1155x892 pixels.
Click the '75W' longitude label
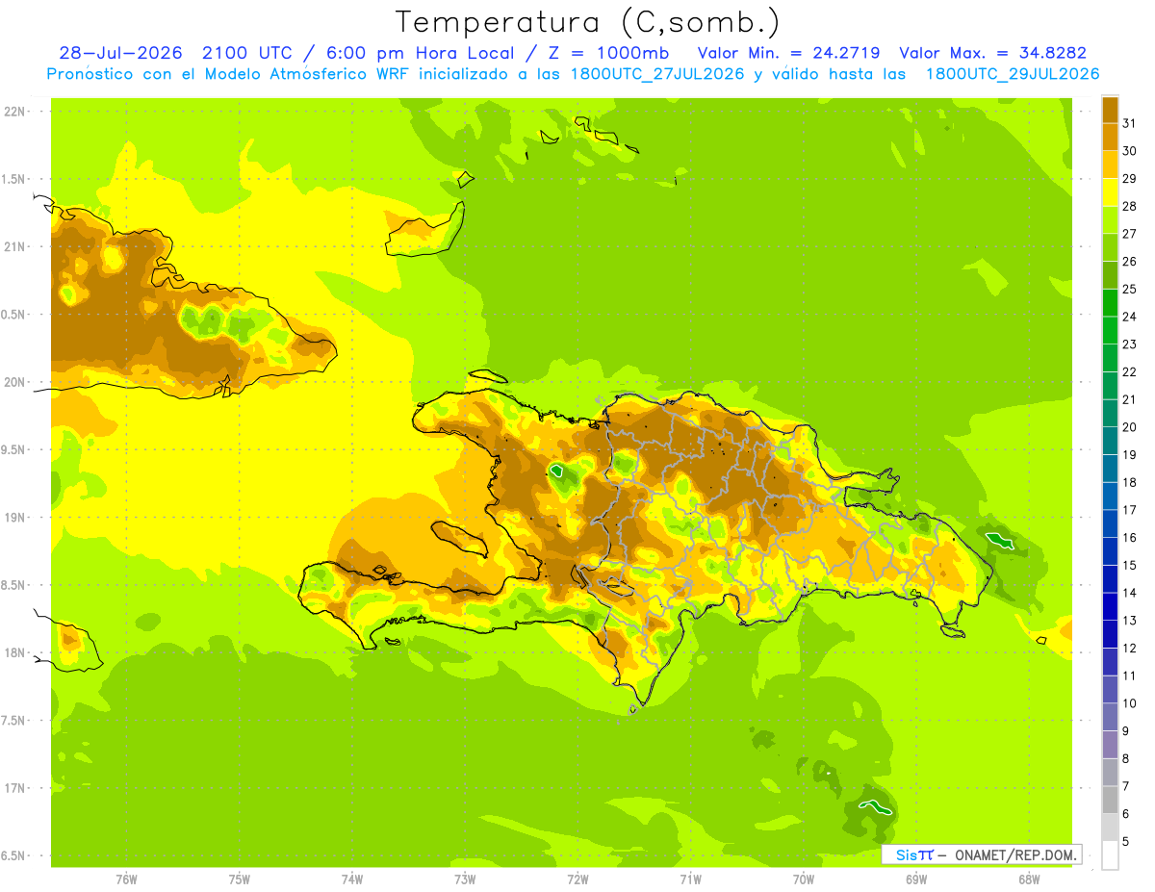coord(240,879)
